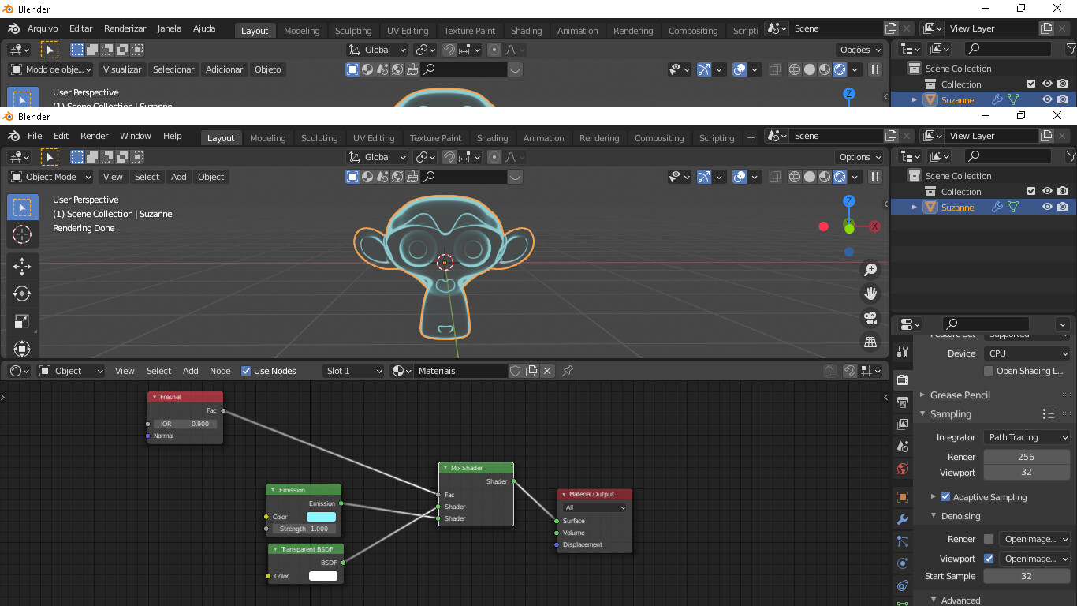This screenshot has height=606, width=1077.
Task: Open the Render menu in front window
Action: (94, 136)
